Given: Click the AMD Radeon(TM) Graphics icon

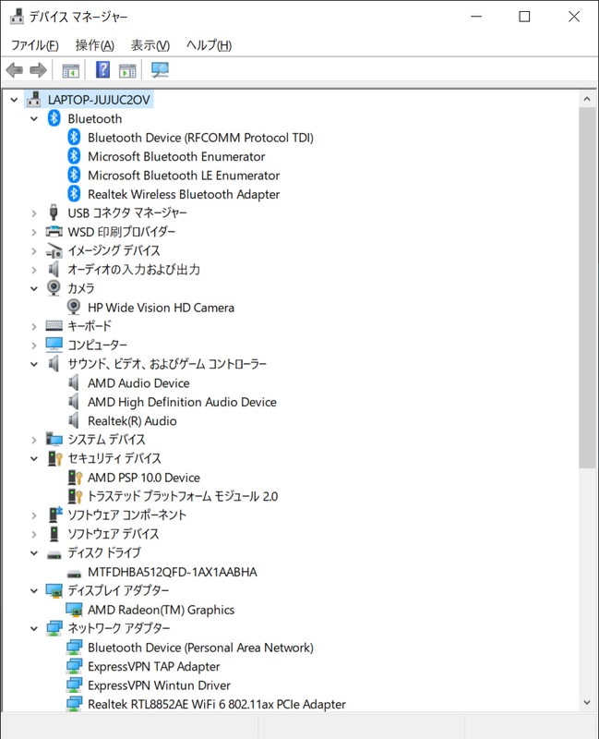Looking at the screenshot, I should (74, 610).
